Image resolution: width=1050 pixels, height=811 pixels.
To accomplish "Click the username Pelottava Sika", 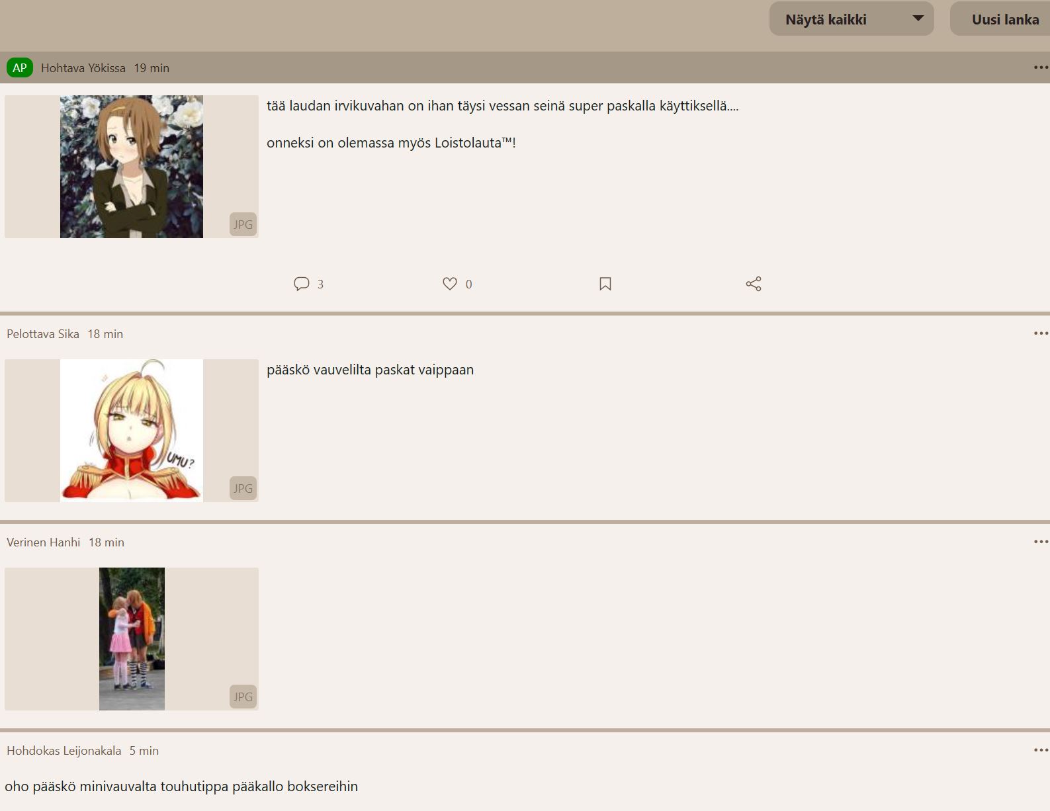I will tap(43, 334).
